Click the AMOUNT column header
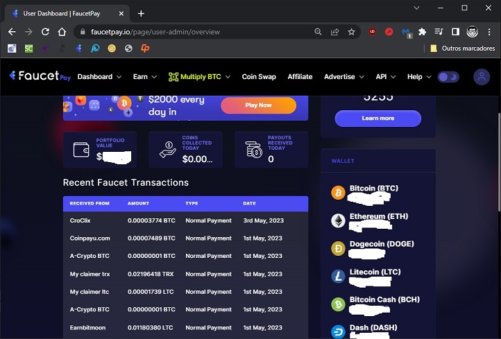 138,203
